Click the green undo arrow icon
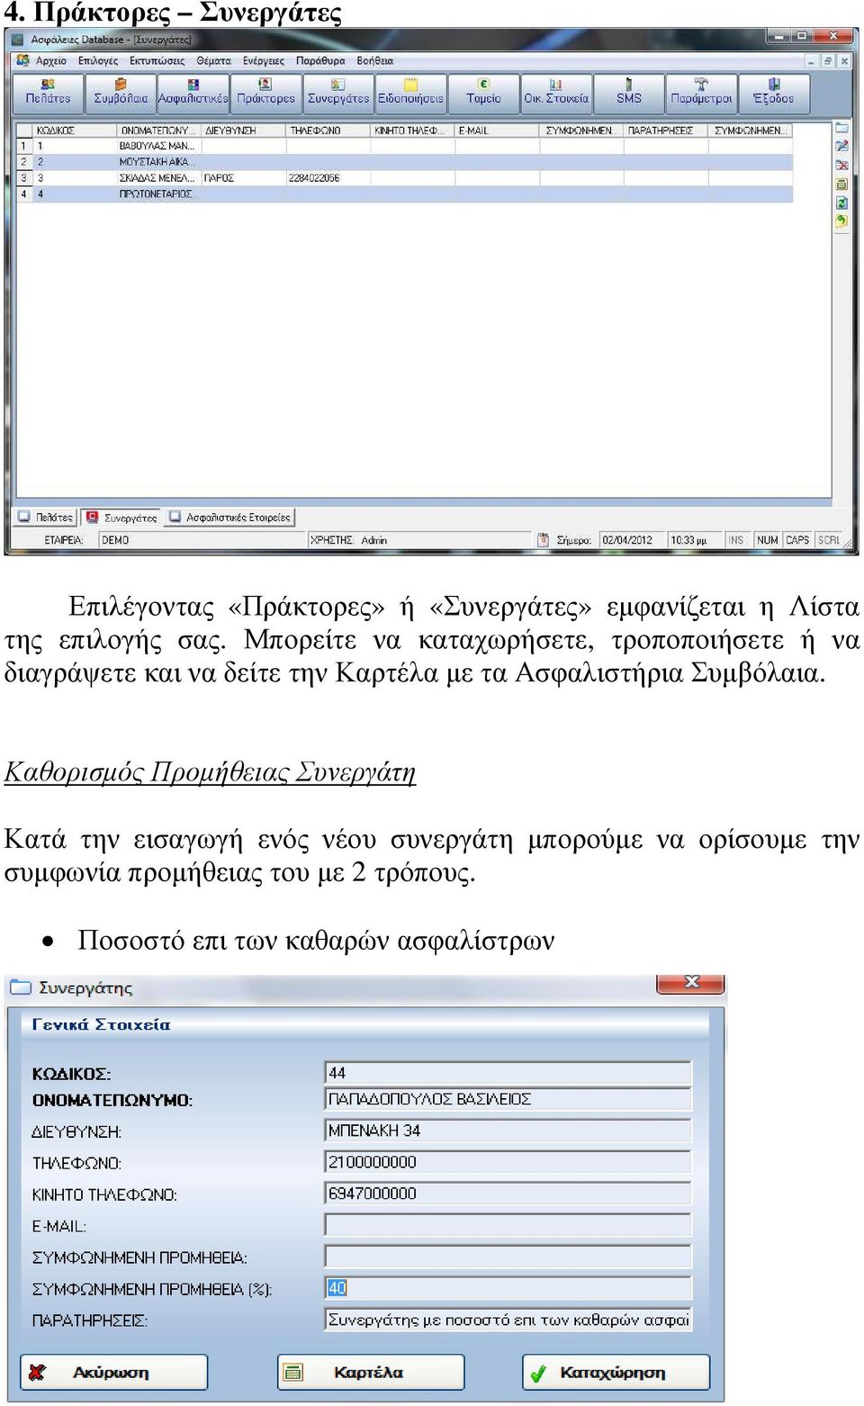 click(841, 221)
